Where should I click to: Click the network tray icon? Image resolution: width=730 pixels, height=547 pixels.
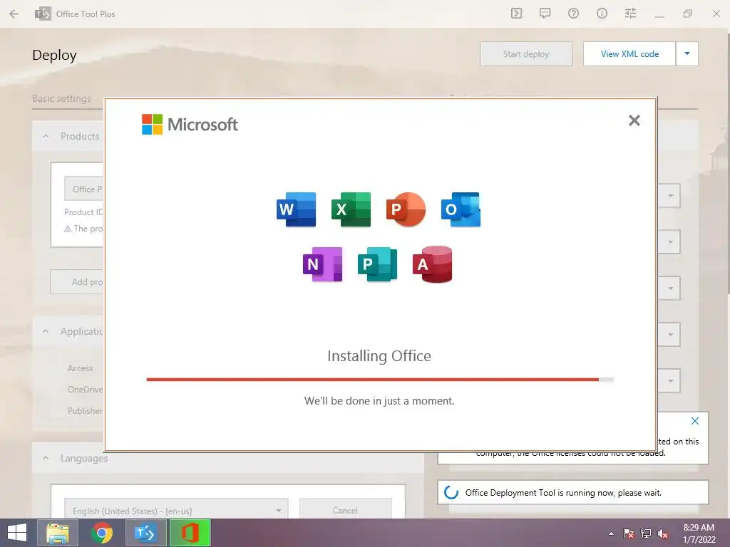(x=646, y=533)
